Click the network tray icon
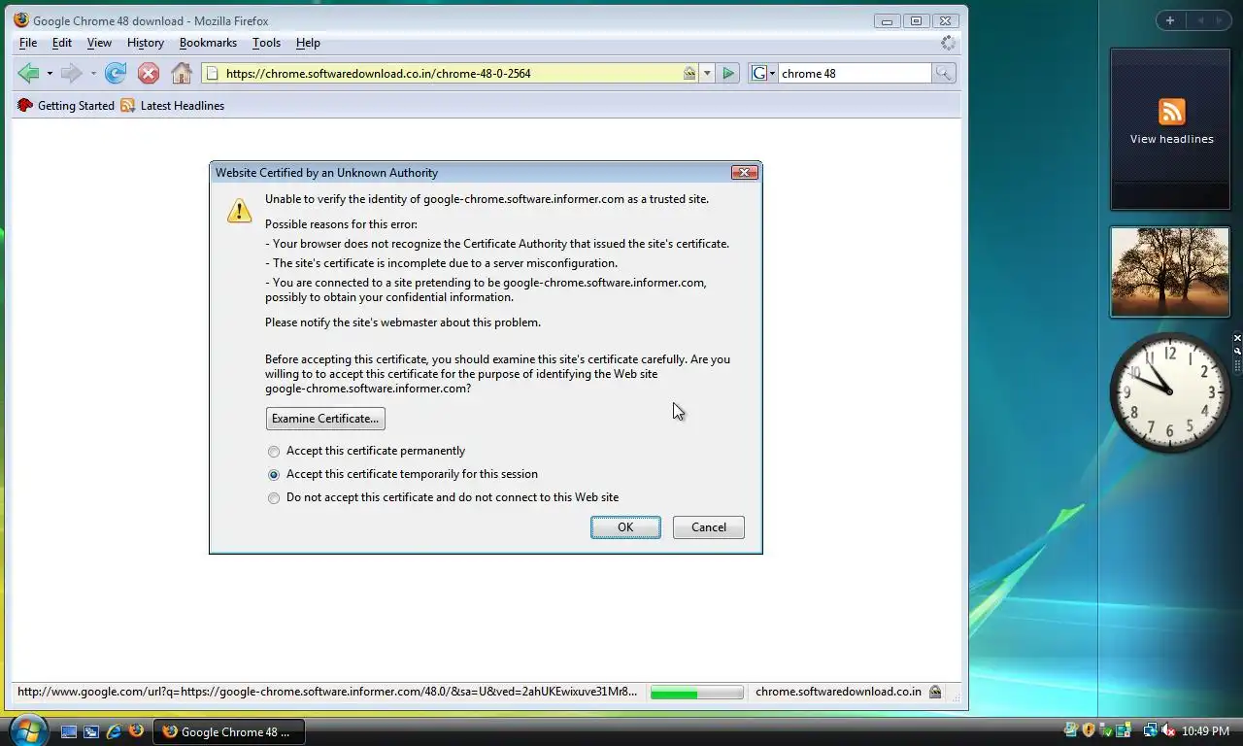Image resolution: width=1243 pixels, height=746 pixels. (x=1151, y=730)
